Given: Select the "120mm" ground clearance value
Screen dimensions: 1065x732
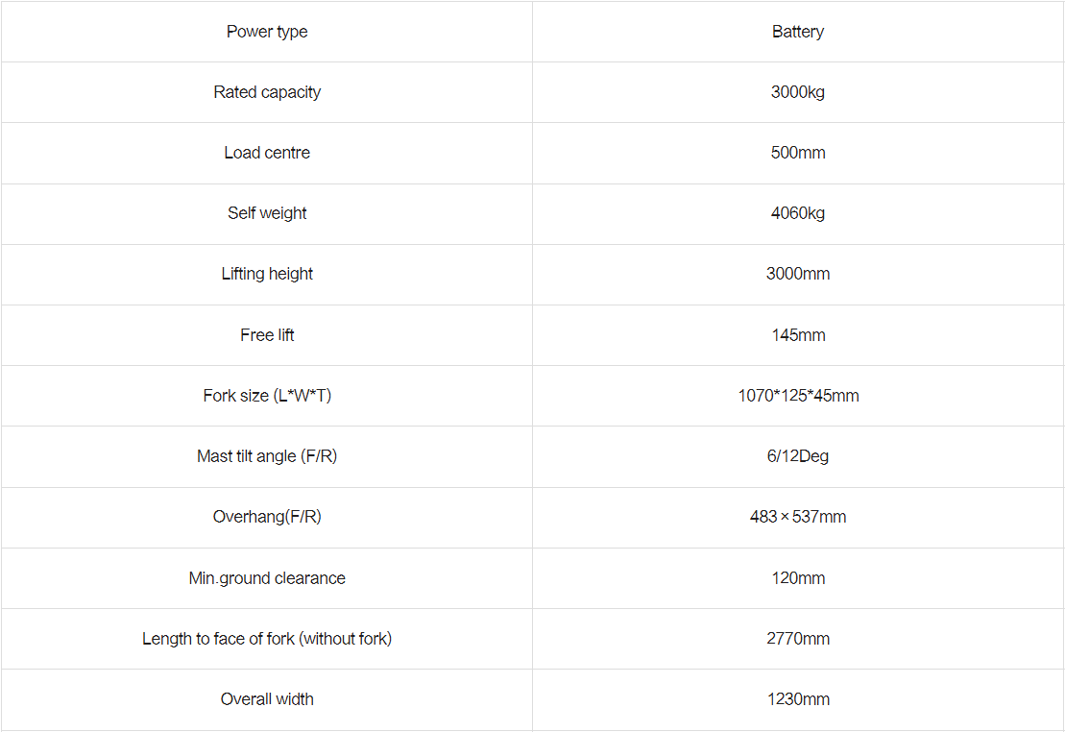Looking at the screenshot, I should [798, 578].
